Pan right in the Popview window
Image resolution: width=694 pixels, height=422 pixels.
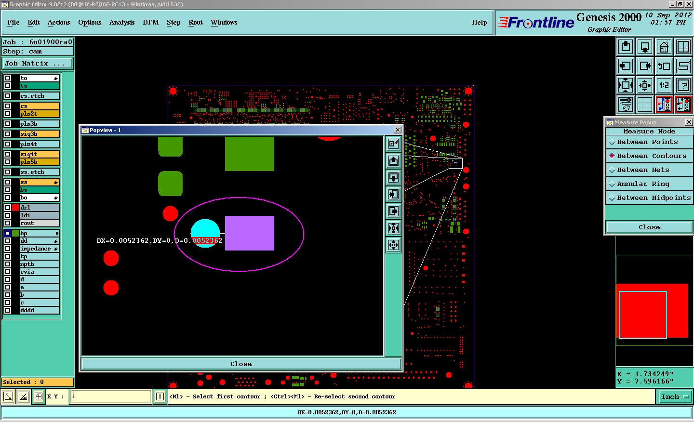click(x=394, y=211)
